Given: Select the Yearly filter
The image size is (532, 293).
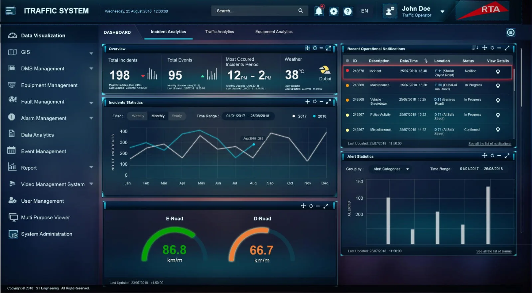Looking at the screenshot, I should [177, 116].
